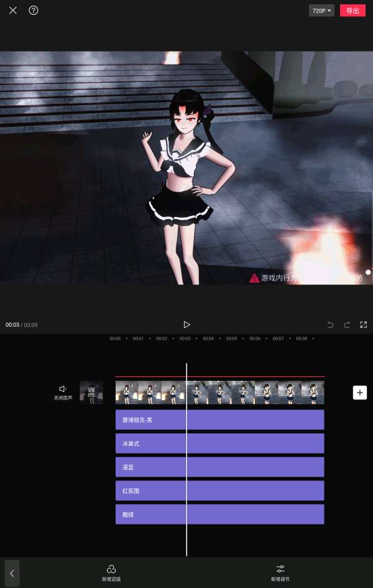373x588 pixels.
Task: Close the video editor with the X icon
Action: tap(13, 11)
